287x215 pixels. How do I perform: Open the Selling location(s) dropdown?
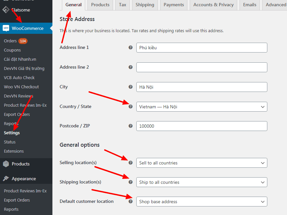point(201,163)
